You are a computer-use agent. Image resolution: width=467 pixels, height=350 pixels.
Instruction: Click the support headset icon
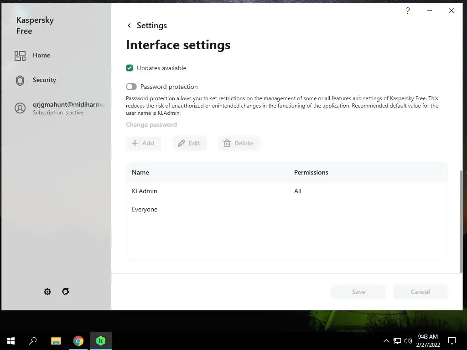coord(66,292)
